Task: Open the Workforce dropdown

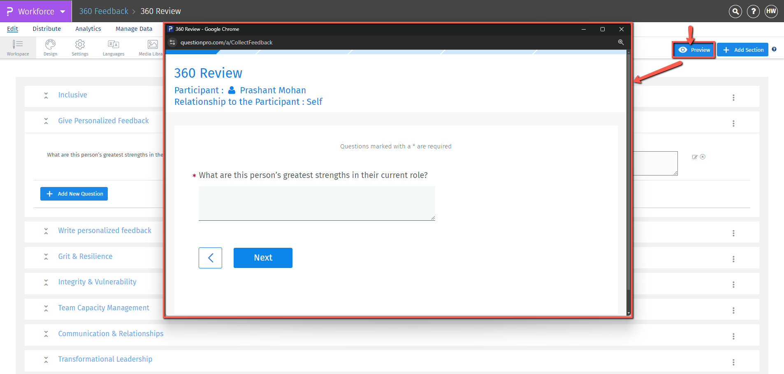Action: [x=63, y=11]
